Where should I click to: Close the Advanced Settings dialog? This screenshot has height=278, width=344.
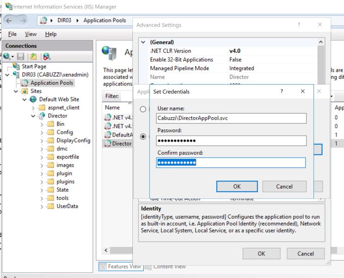click(320, 25)
